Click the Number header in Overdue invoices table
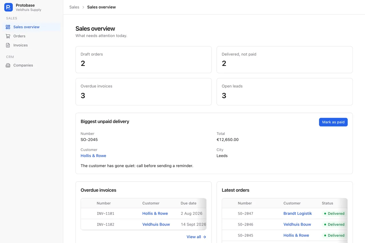 [x=104, y=203]
